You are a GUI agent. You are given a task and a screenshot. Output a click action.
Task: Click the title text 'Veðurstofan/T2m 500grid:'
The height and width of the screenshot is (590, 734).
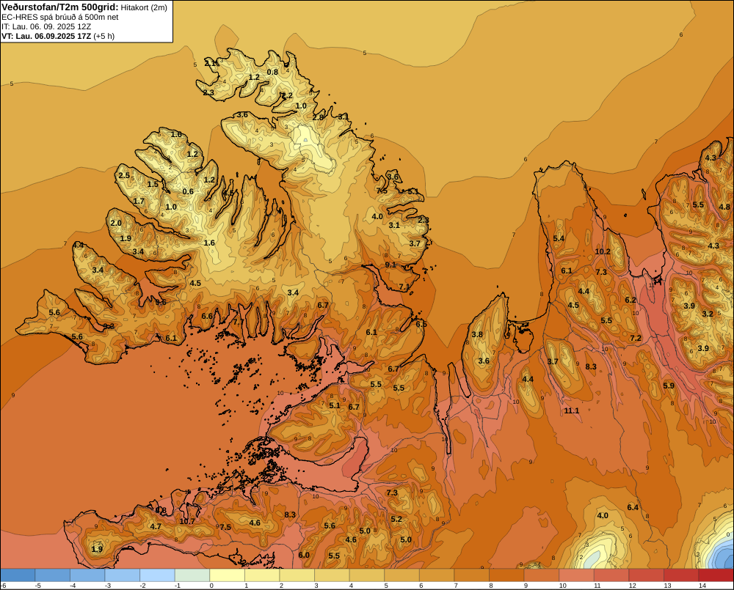(59, 7)
